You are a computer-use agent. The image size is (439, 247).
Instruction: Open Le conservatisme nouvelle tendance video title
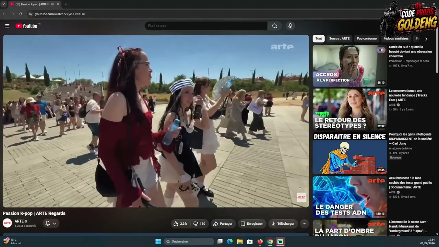pyautogui.click(x=408, y=95)
